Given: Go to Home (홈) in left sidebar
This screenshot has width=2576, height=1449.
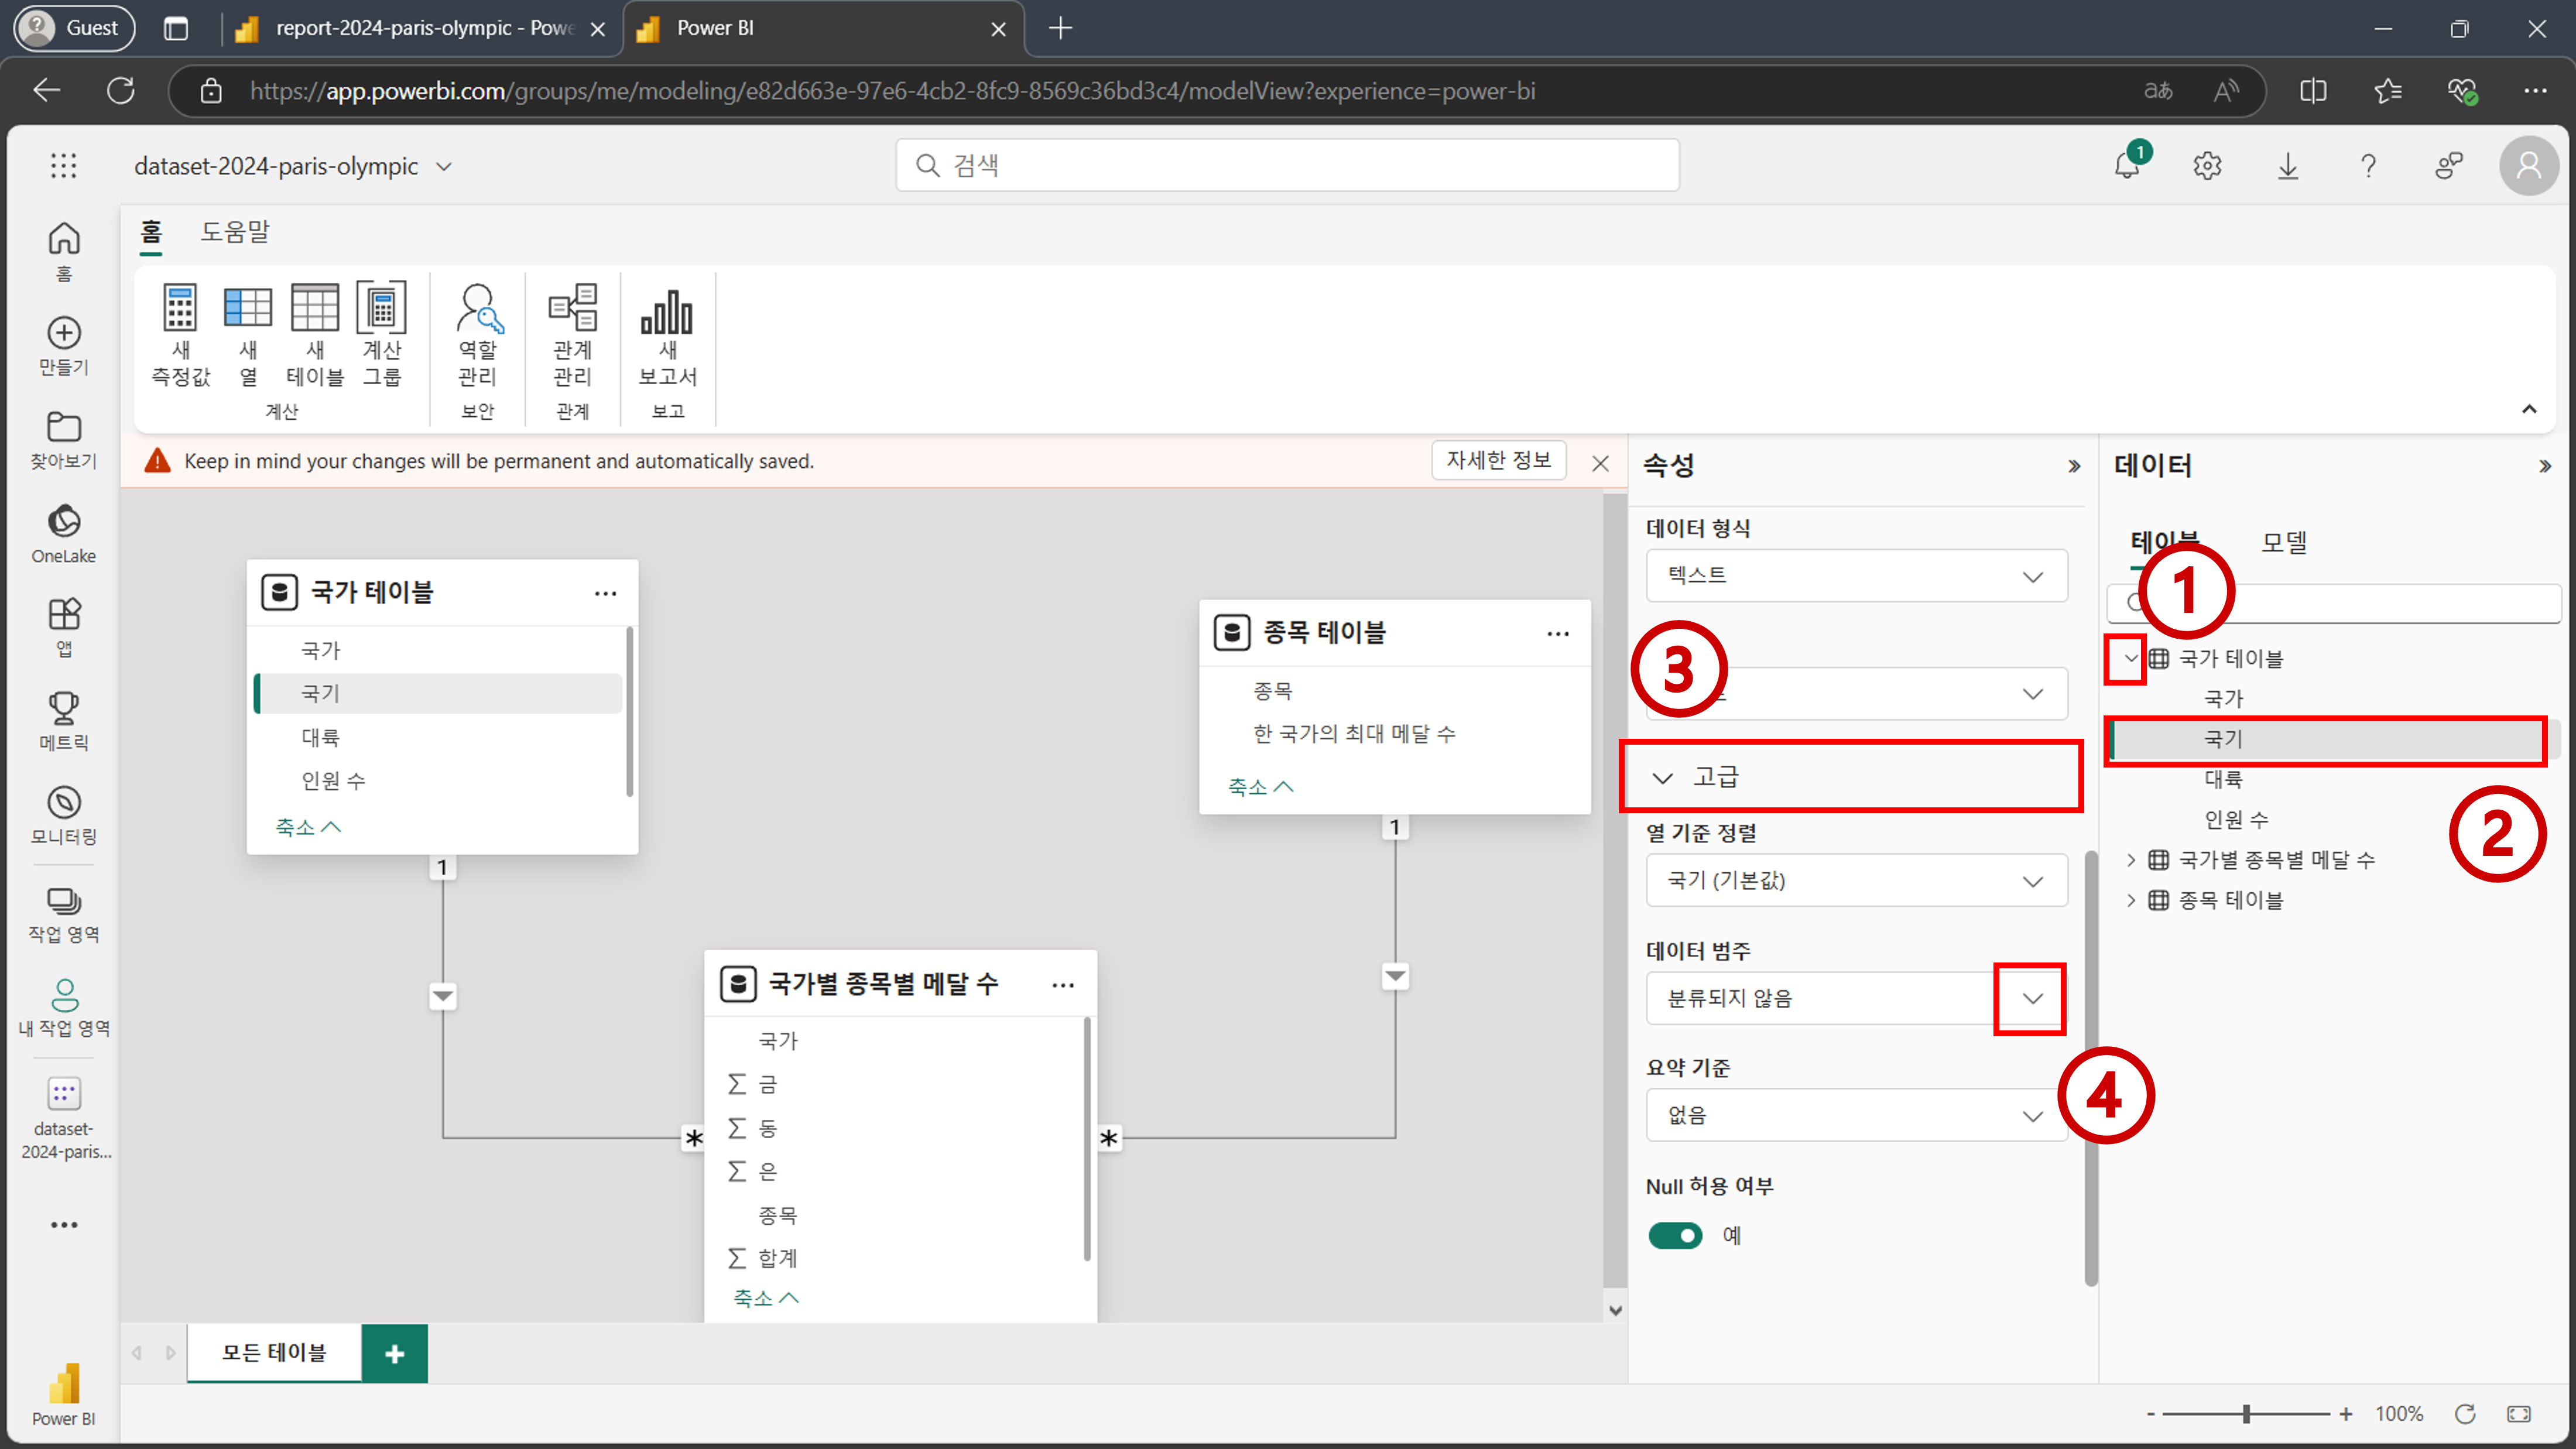Looking at the screenshot, I should tap(64, 251).
